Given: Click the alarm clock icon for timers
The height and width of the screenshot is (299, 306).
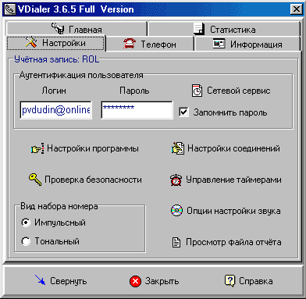Looking at the screenshot, I should pyautogui.click(x=176, y=180).
